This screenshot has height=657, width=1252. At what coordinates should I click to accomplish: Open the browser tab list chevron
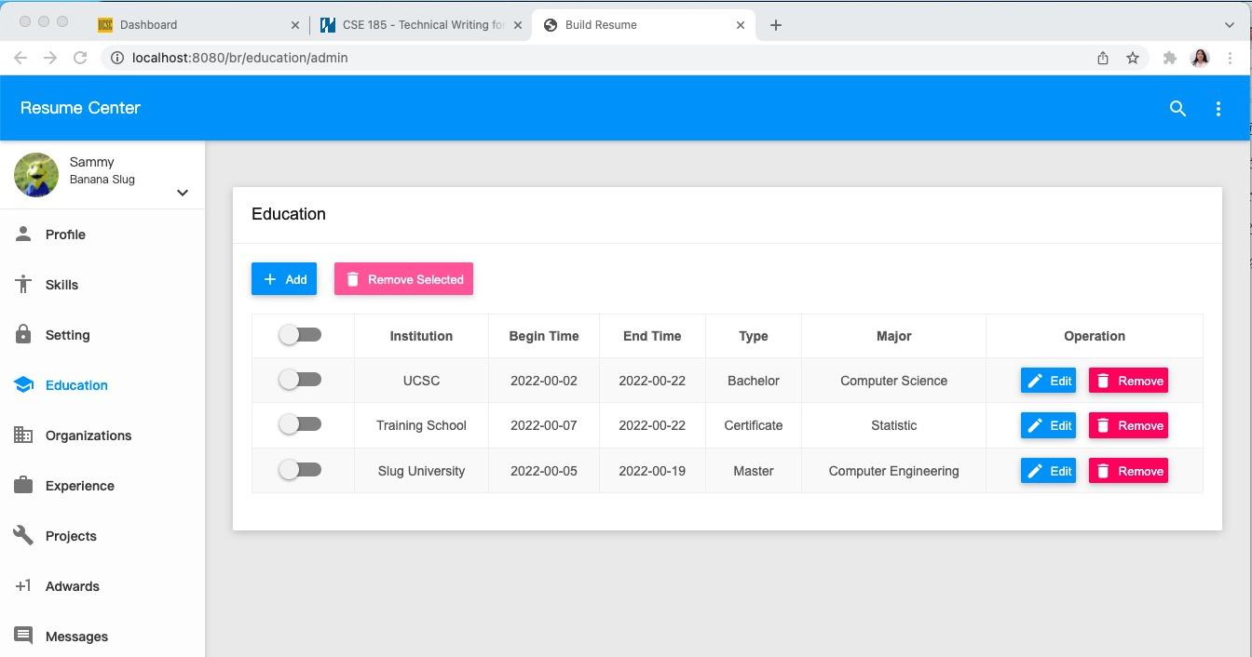point(1229,25)
